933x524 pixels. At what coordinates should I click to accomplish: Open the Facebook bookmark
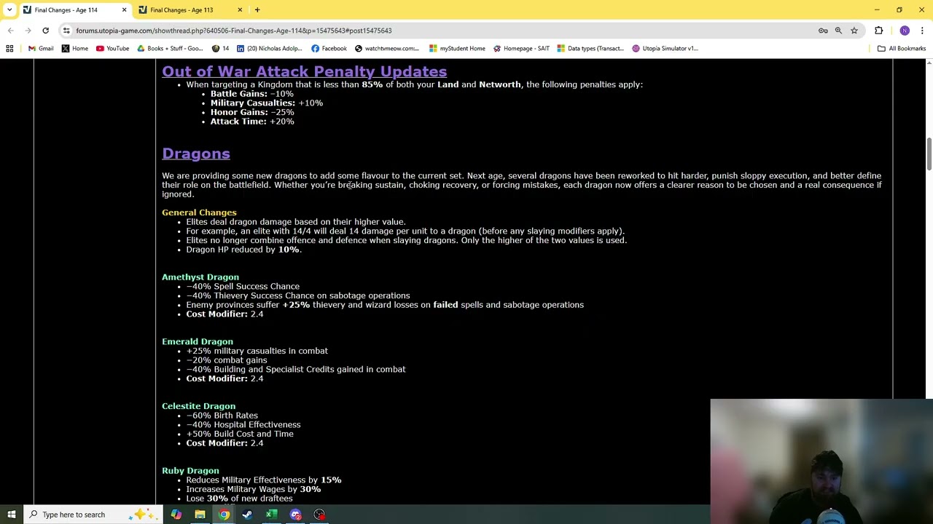pyautogui.click(x=329, y=49)
